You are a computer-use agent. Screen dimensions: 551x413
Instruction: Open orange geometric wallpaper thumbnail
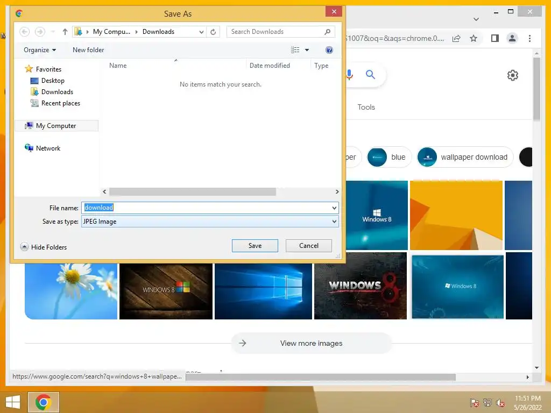456,215
